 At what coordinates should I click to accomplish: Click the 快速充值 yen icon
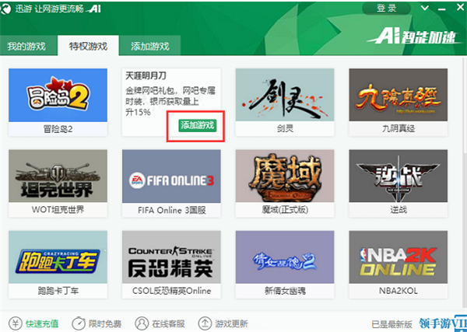(x=15, y=322)
